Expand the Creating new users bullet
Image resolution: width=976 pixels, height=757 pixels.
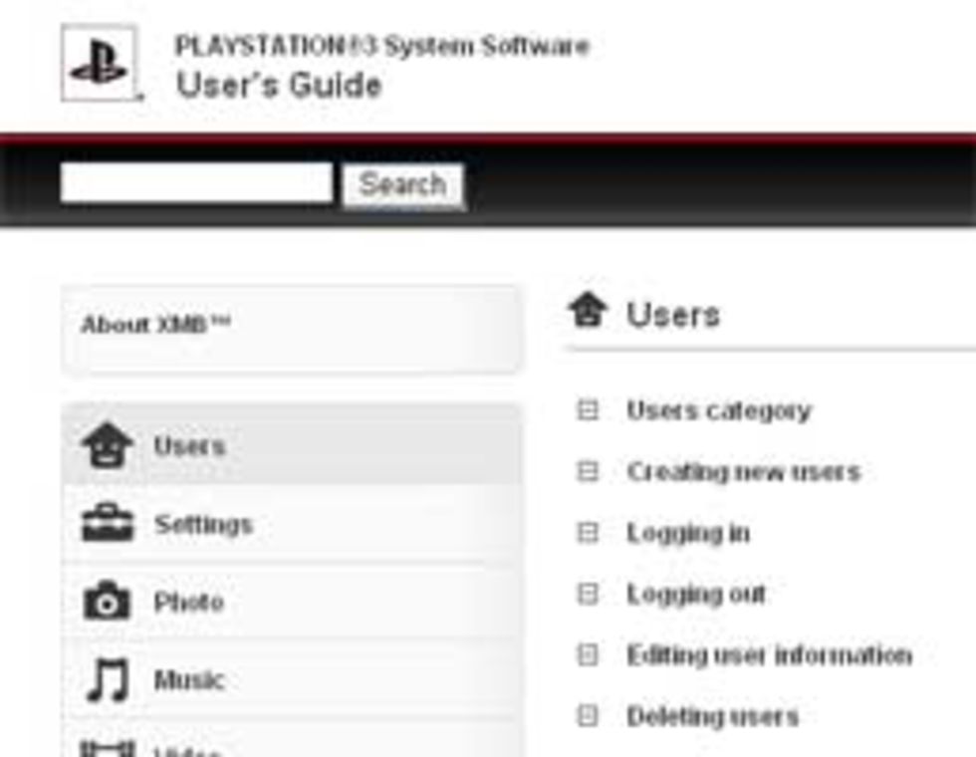click(x=588, y=471)
